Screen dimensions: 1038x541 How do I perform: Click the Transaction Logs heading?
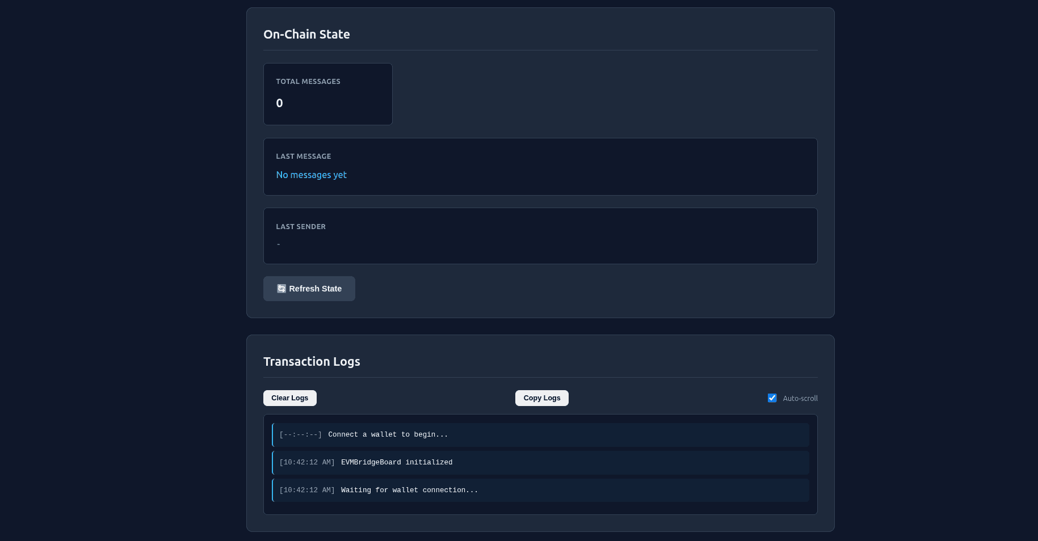click(312, 361)
